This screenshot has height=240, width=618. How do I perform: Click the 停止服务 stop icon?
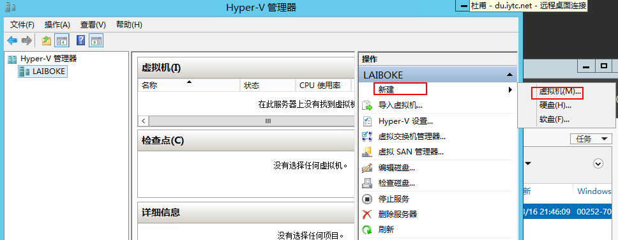pos(367,199)
